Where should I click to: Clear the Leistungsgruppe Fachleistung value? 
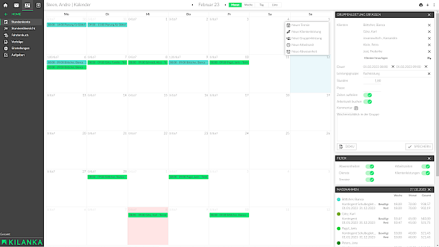[429, 73]
